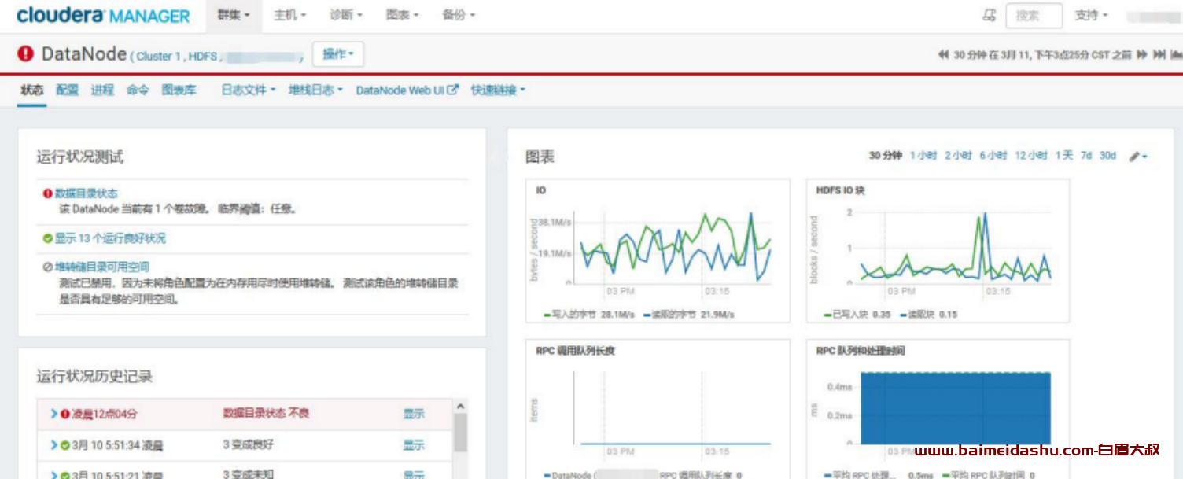Set the chart time range to 1 天

[1064, 156]
